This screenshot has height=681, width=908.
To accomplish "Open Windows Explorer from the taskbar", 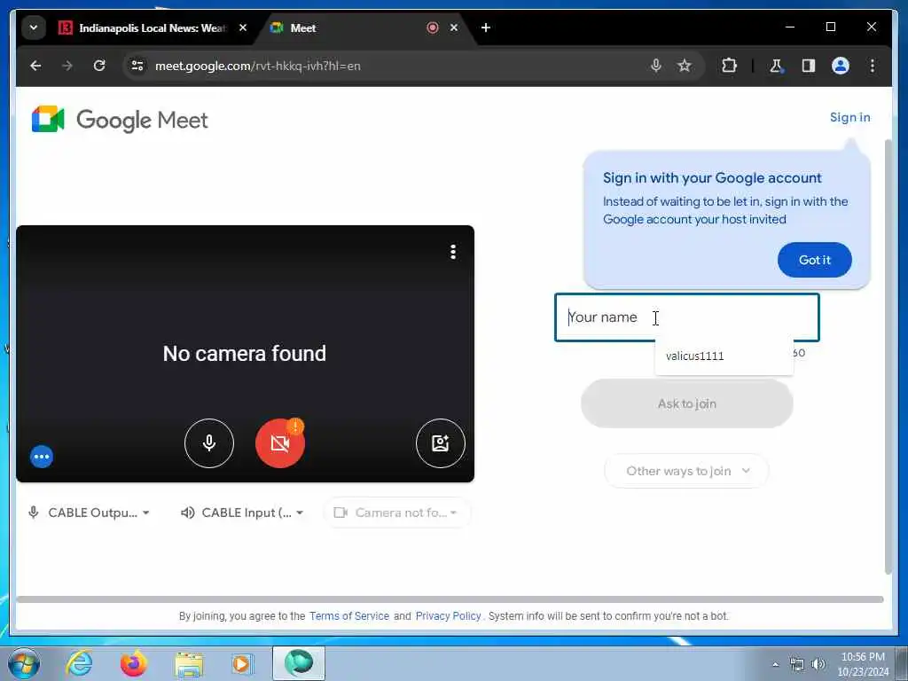I will 189,663.
